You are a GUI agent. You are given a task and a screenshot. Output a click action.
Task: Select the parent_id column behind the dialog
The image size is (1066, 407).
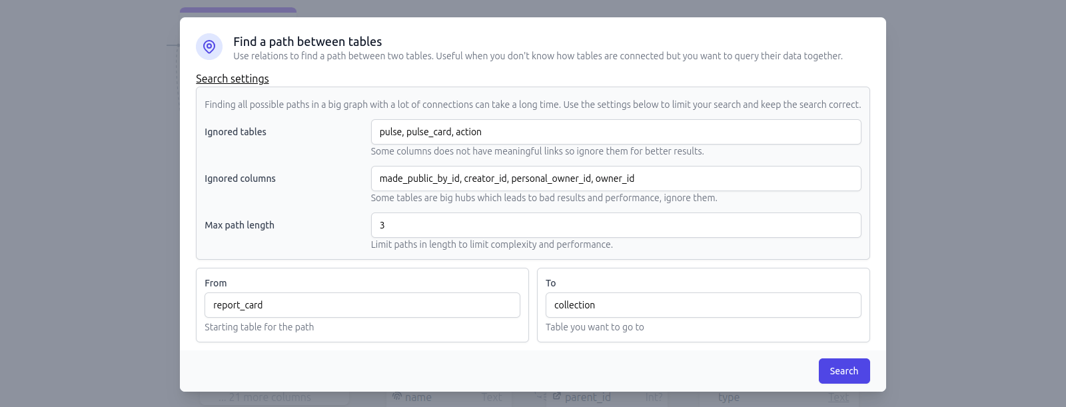tap(588, 398)
